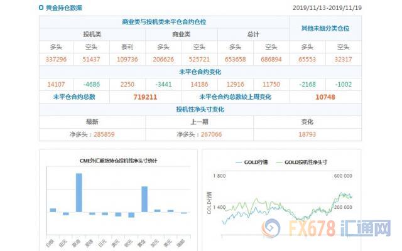The width and height of the screenshot is (402, 251).
Task: Click the circle icon beside 黄金持仓数据 title
Action: coord(41,8)
